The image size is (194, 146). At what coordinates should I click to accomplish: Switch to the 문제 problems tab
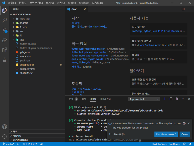(x=73, y=99)
